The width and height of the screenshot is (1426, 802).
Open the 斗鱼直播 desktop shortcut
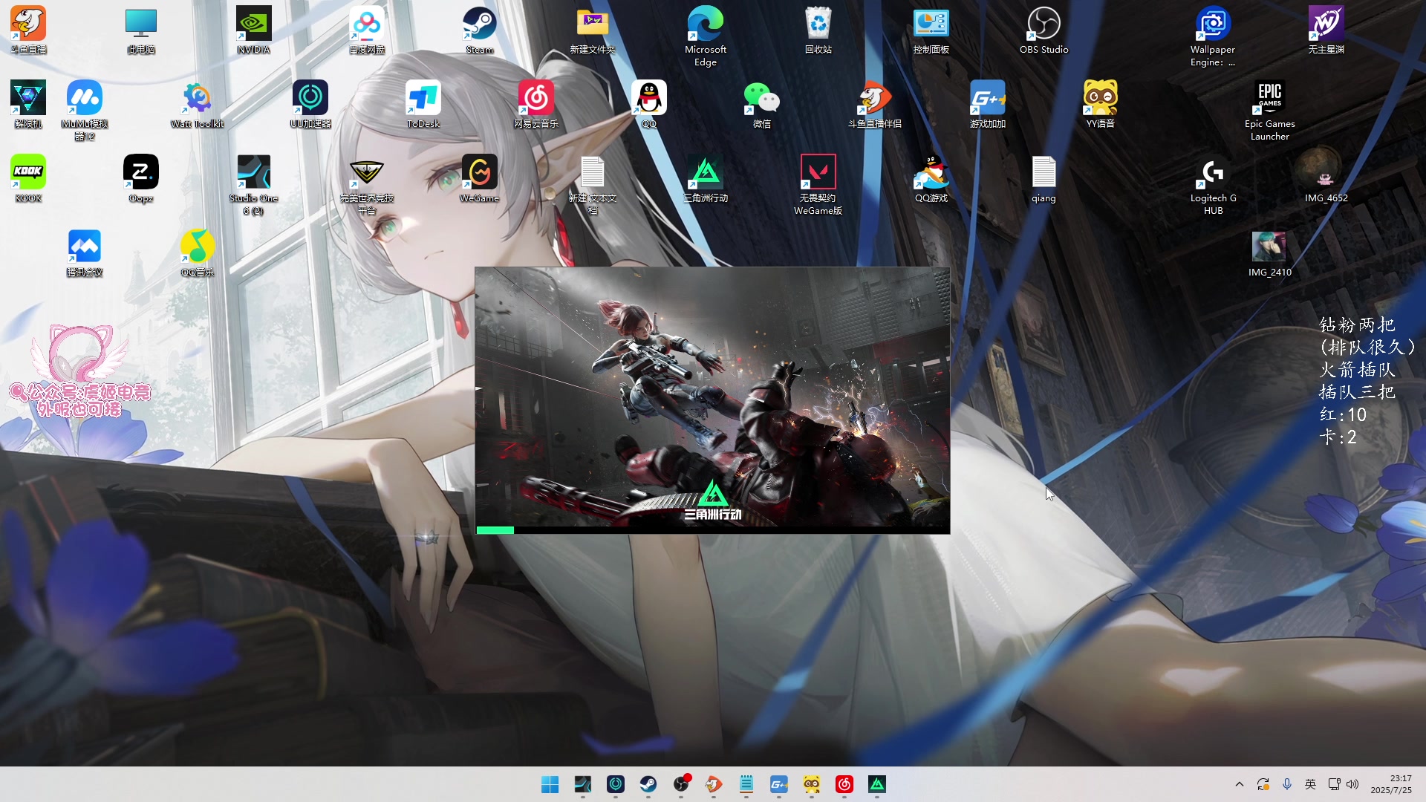(x=28, y=30)
